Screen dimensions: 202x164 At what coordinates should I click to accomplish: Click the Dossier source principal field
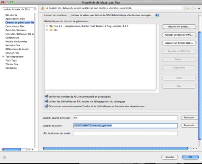[126, 118]
